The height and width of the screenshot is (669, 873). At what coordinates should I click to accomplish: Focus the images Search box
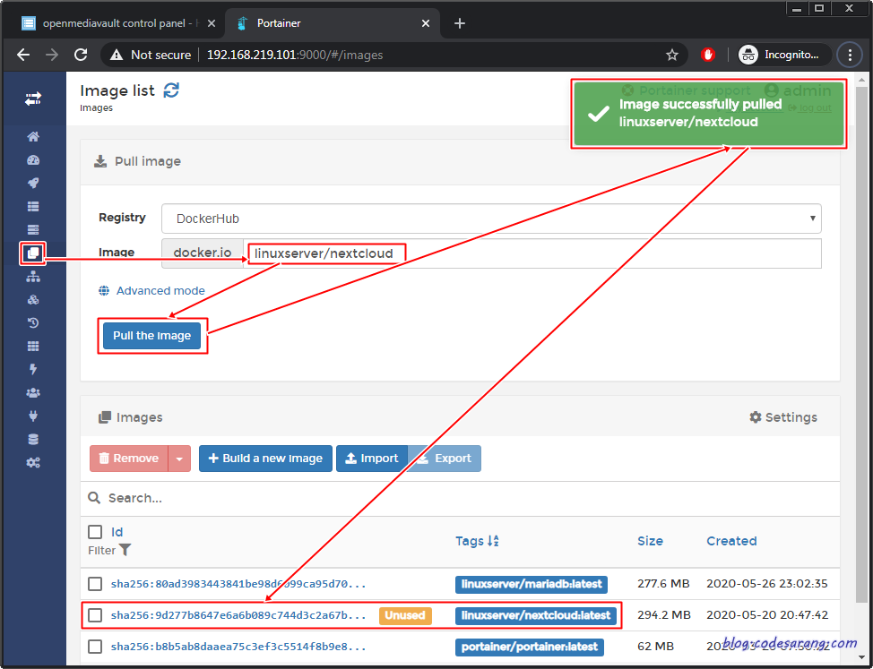(460, 498)
